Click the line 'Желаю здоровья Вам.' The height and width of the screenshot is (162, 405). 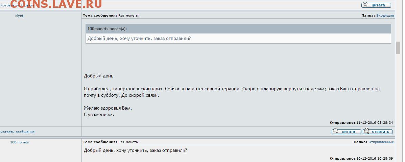tap(108, 108)
